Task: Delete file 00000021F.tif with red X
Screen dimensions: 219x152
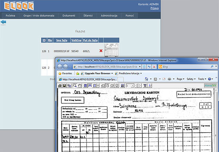Action: click(101, 51)
